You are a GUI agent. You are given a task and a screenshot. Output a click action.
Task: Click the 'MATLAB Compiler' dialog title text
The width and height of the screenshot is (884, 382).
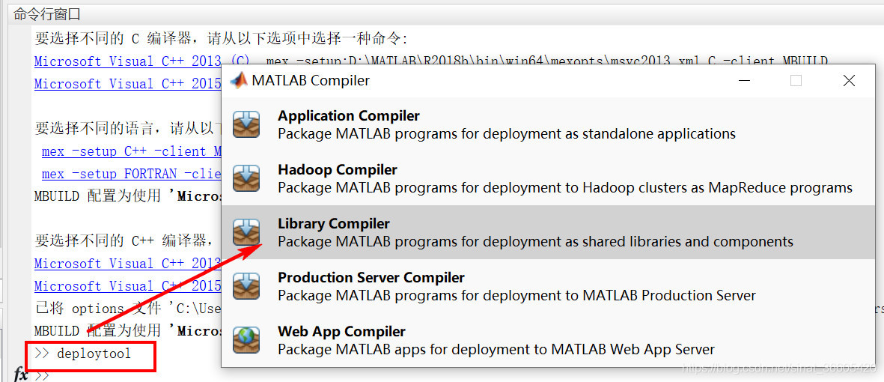click(x=311, y=81)
